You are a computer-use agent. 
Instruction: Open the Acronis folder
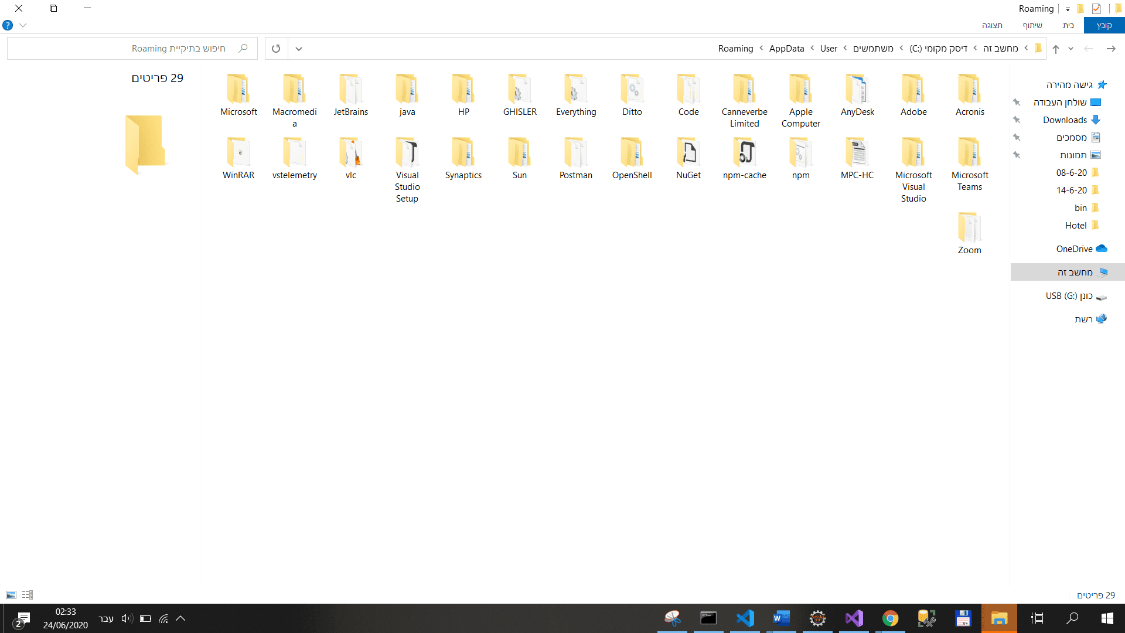970,96
